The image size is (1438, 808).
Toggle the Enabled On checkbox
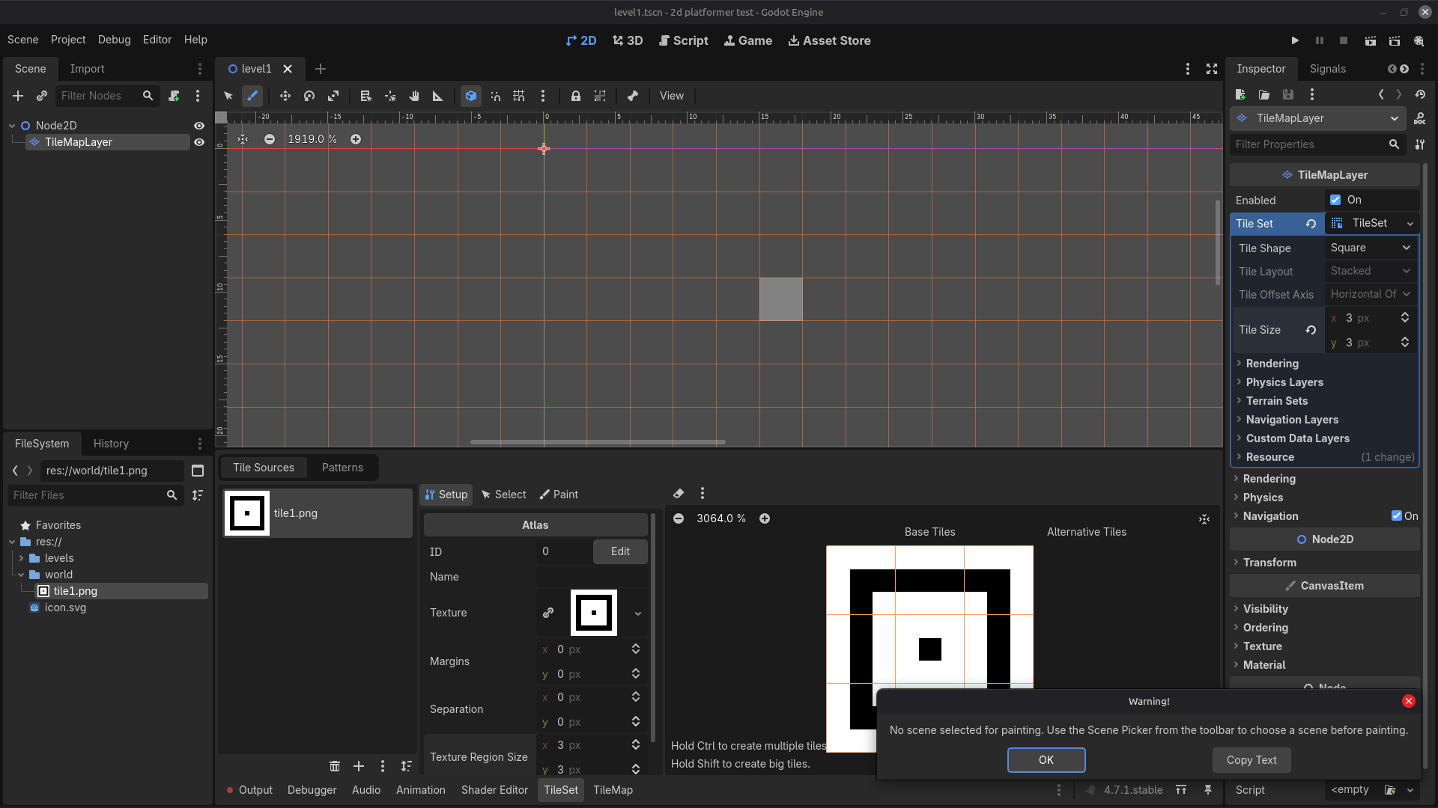(x=1335, y=200)
